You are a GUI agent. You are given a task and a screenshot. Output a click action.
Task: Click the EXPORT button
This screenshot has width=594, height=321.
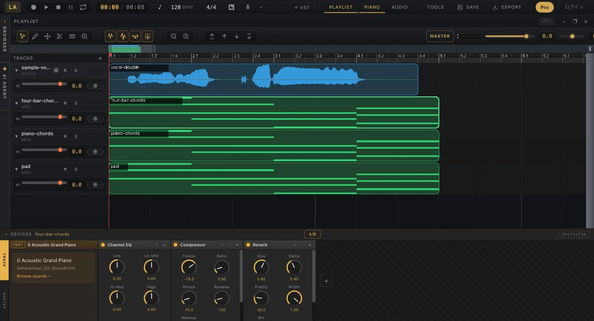507,7
